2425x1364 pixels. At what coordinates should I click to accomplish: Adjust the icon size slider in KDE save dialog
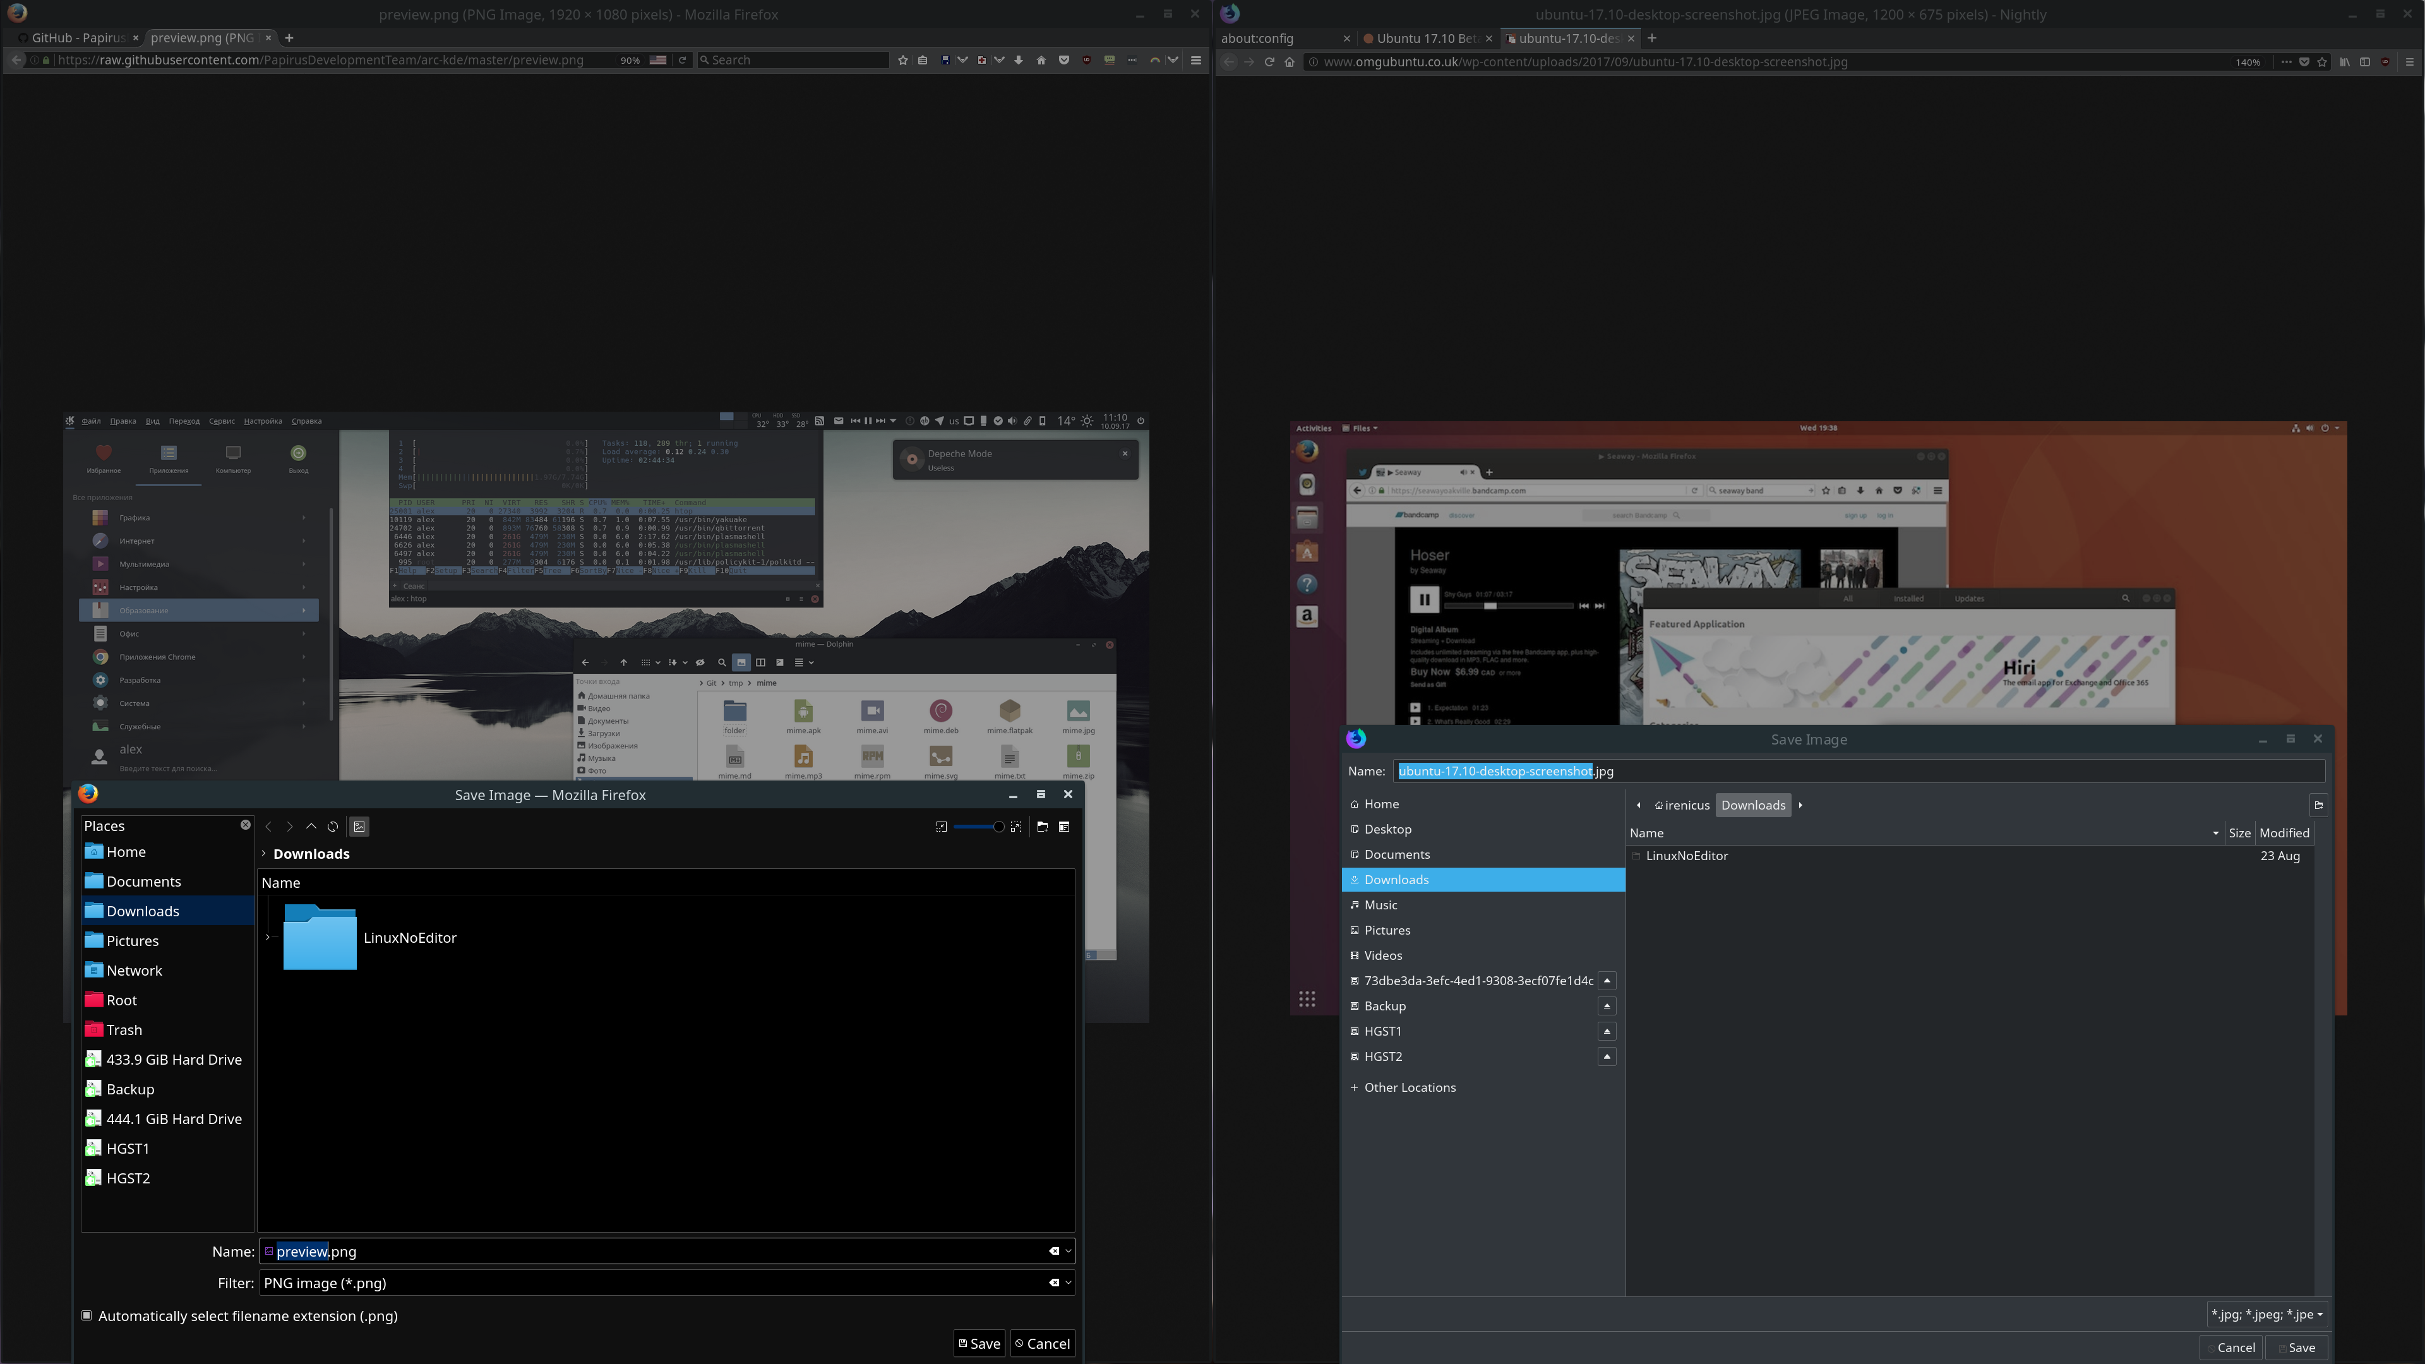(x=979, y=827)
